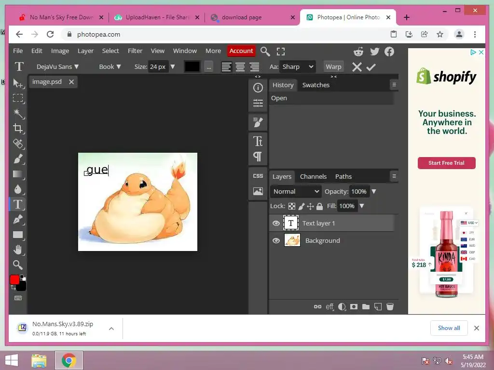Select the Hand tool
Image resolution: width=494 pixels, height=370 pixels.
[18, 250]
